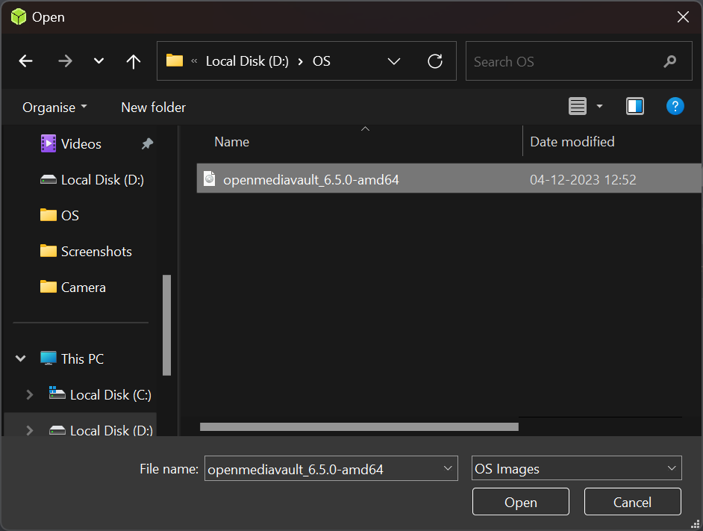Open the OS Images file type dropdown
The image size is (703, 531).
coord(577,469)
